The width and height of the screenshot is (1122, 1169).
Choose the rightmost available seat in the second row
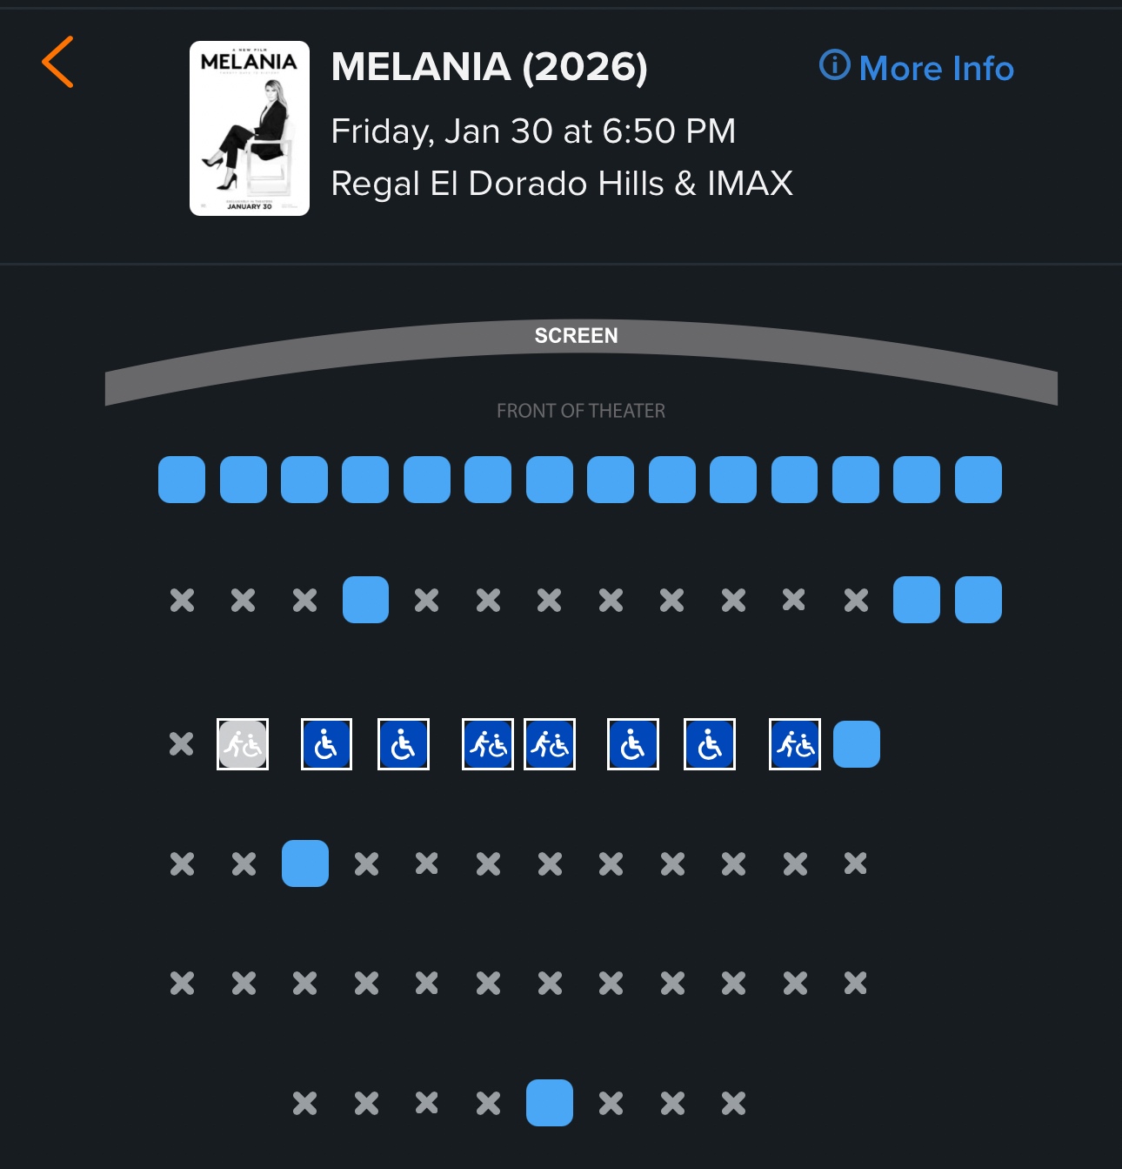pos(978,600)
